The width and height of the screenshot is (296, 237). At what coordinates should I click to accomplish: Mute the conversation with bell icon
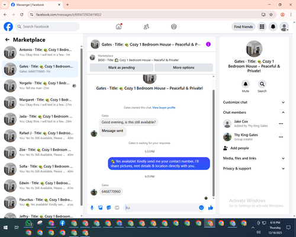(x=246, y=84)
